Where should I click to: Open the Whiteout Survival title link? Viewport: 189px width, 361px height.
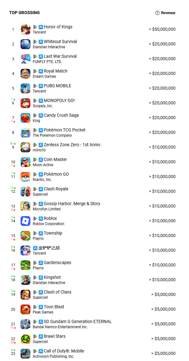(60, 41)
